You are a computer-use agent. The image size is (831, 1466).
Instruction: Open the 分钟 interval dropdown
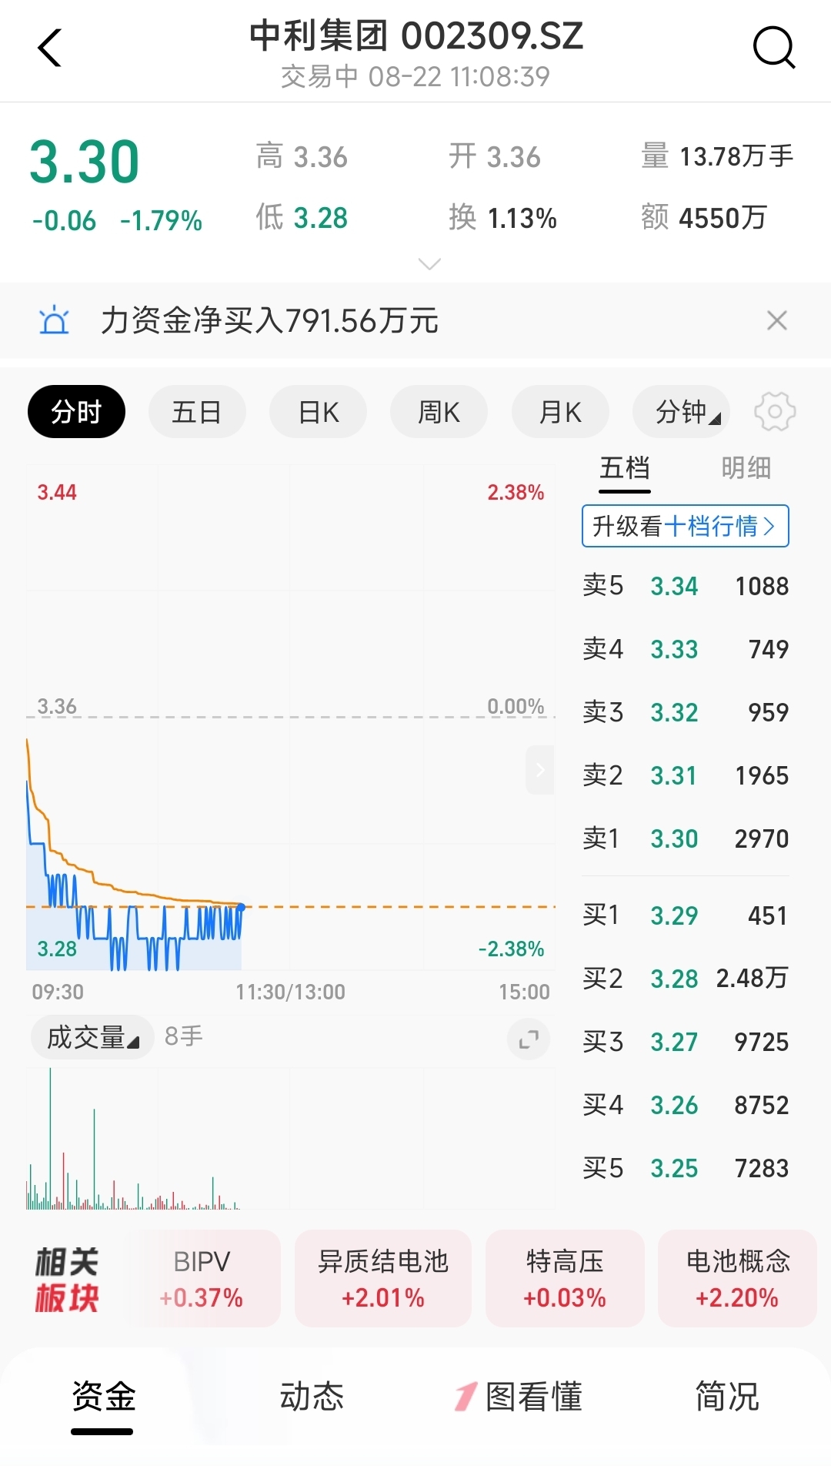[681, 412]
